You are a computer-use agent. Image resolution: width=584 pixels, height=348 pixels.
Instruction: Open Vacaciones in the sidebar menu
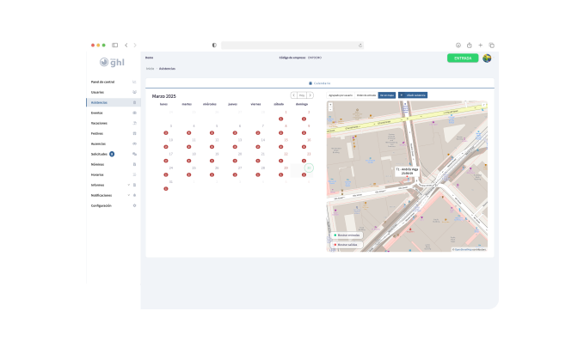point(99,123)
